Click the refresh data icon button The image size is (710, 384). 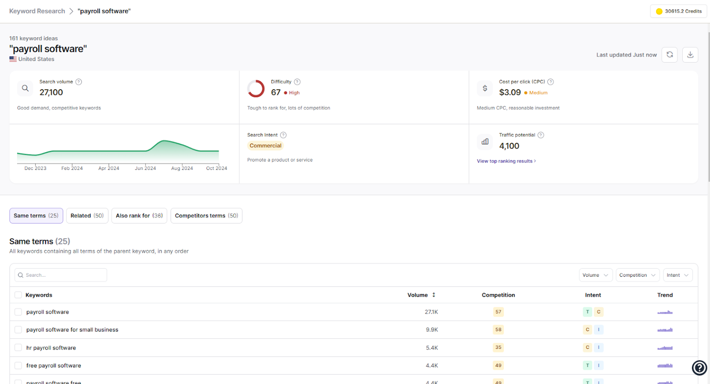[669, 55]
